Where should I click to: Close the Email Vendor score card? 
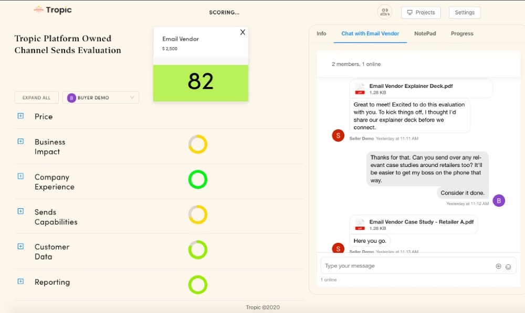(243, 32)
